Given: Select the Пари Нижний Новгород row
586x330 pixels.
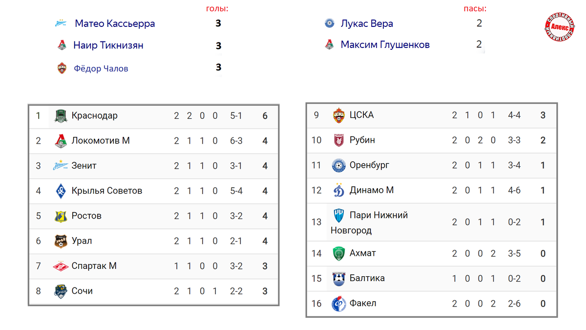Looking at the screenshot, I should pos(432,222).
